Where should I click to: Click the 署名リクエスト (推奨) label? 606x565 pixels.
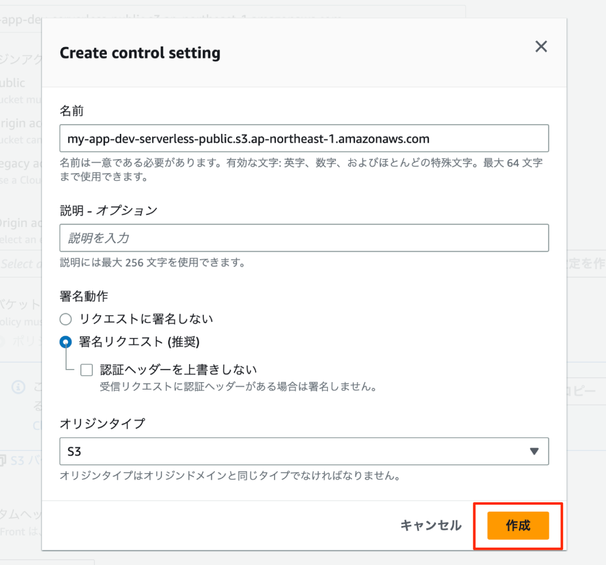pyautogui.click(x=139, y=342)
